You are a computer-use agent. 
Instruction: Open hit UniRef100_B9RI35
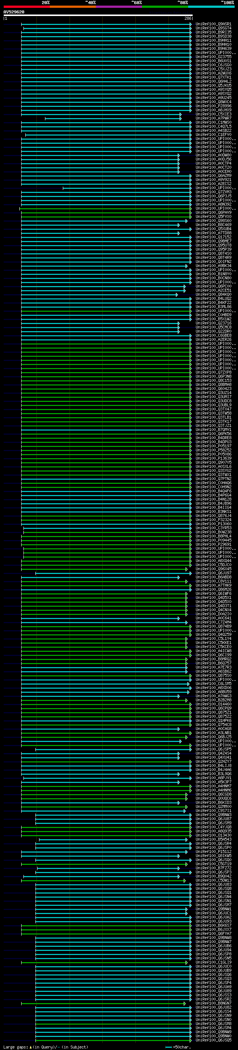coord(213,32)
